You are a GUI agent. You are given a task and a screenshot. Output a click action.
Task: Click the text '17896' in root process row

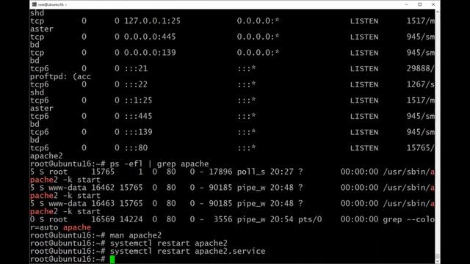tap(220, 172)
